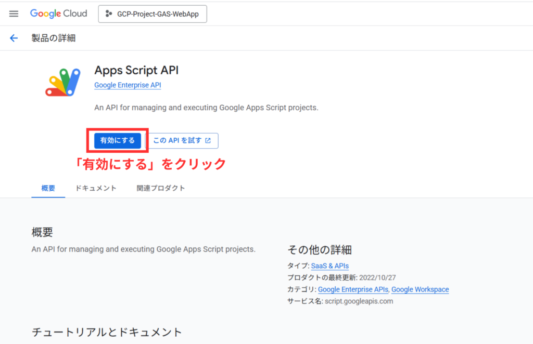Open the Google Enterprise APIs category link
The image size is (533, 344).
353,289
